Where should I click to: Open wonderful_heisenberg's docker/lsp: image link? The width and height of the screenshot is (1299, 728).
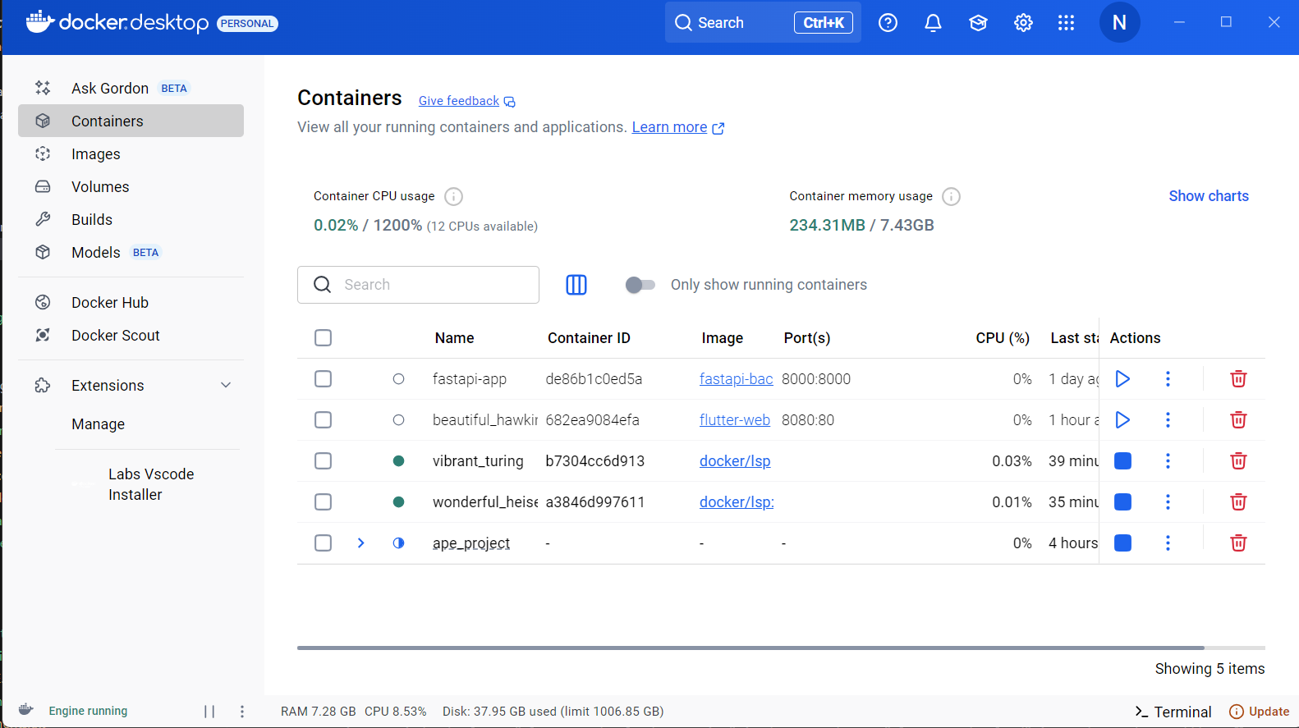[737, 501]
